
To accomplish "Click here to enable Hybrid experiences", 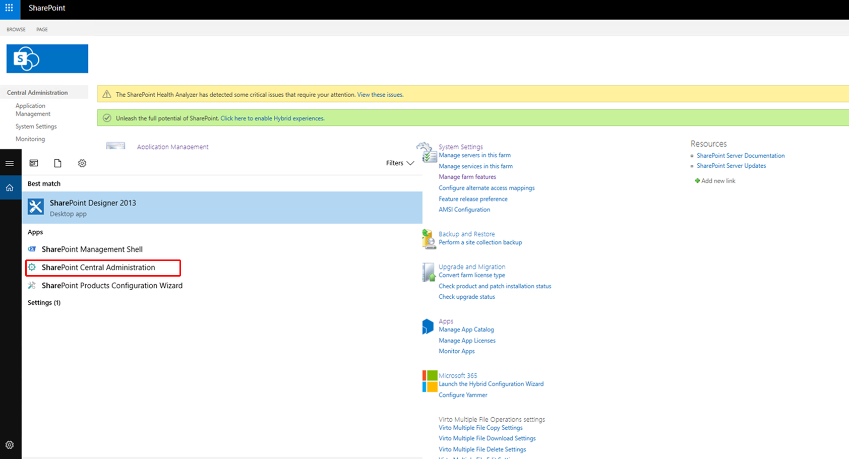I will coord(272,118).
